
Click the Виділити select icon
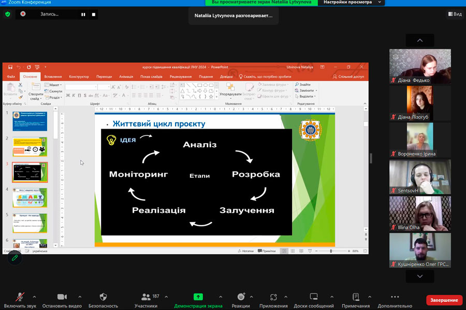click(x=297, y=97)
